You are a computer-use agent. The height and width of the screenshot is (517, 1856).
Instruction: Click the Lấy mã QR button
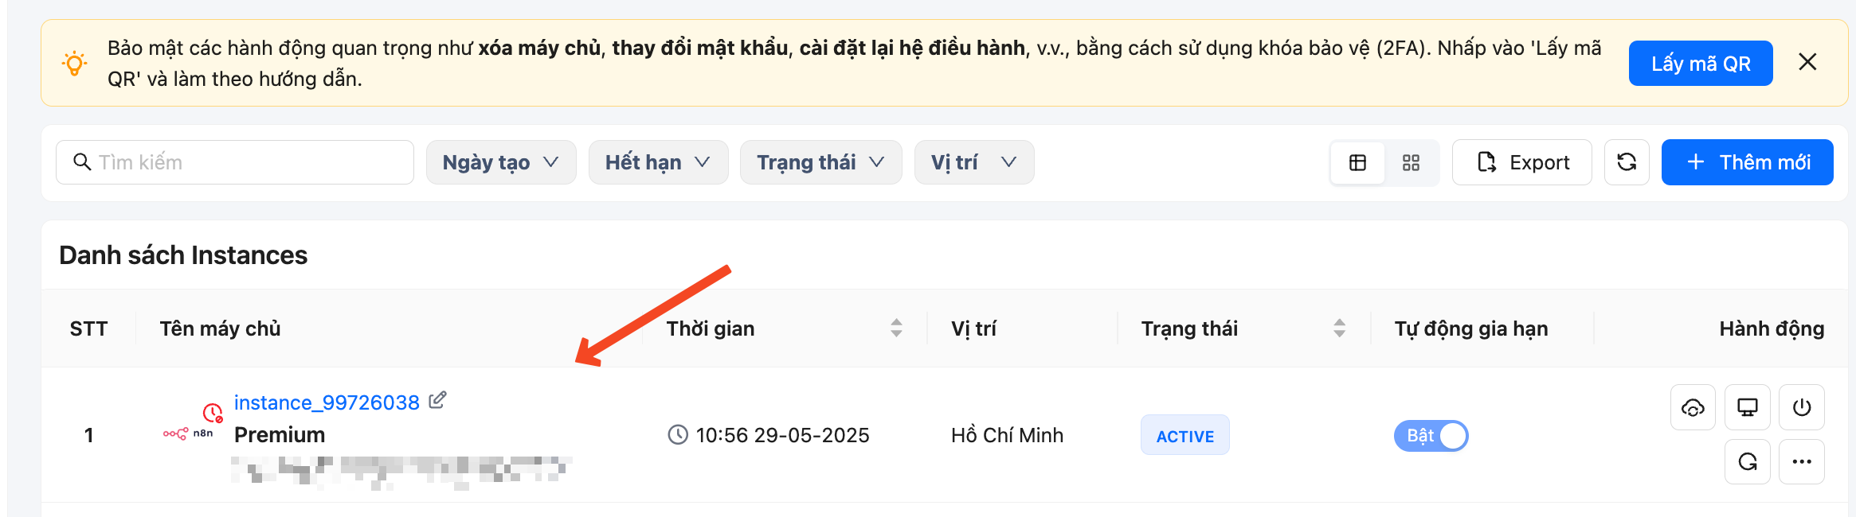[1701, 63]
